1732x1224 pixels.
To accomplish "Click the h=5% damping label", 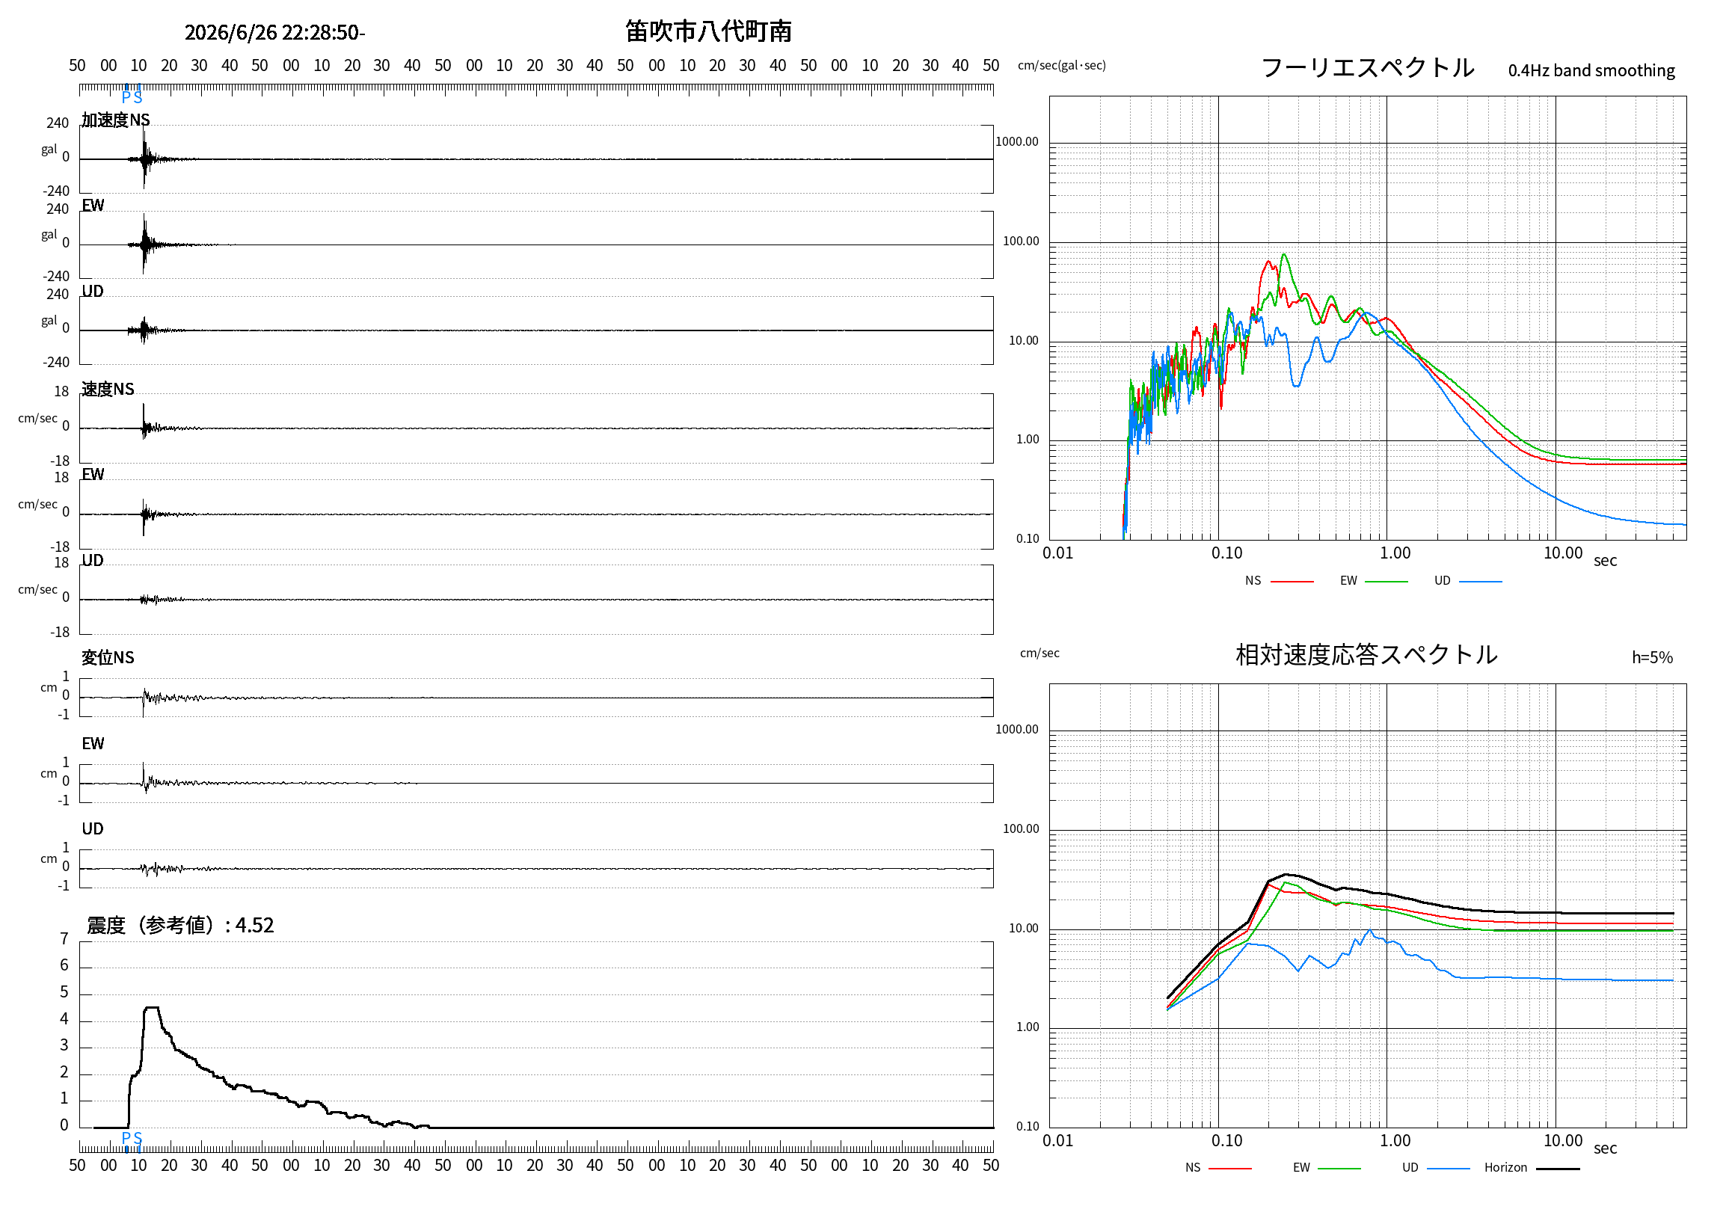I will click(1652, 658).
